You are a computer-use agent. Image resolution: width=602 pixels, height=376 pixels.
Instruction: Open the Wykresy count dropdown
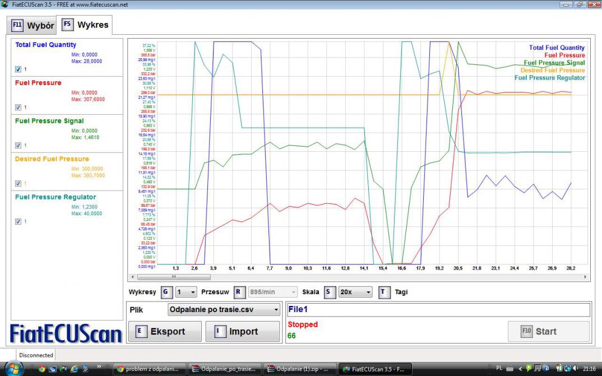coord(186,293)
